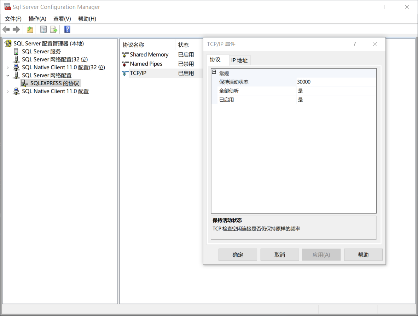
Task: Click the Help question mark icon
Action: (x=67, y=29)
